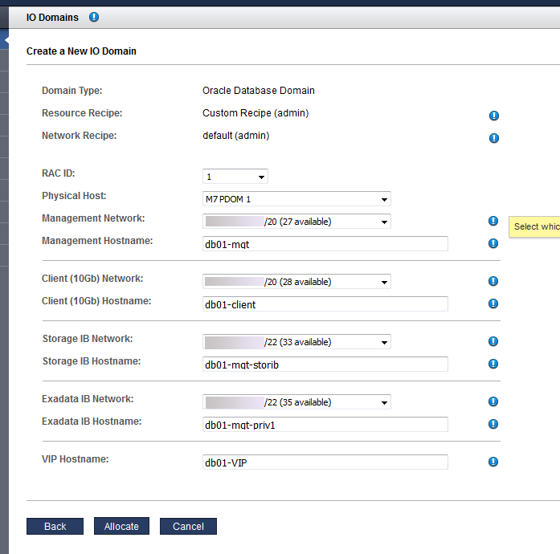
Task: Click the Allocate button
Action: click(x=121, y=526)
